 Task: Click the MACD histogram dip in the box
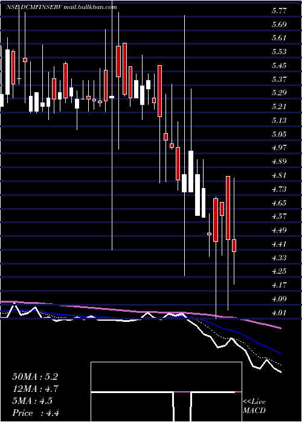point(182,406)
